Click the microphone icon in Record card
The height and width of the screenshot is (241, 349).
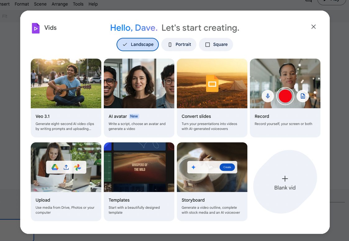tap(268, 96)
